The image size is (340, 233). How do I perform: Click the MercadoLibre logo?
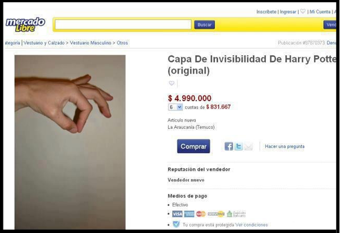coord(25,25)
